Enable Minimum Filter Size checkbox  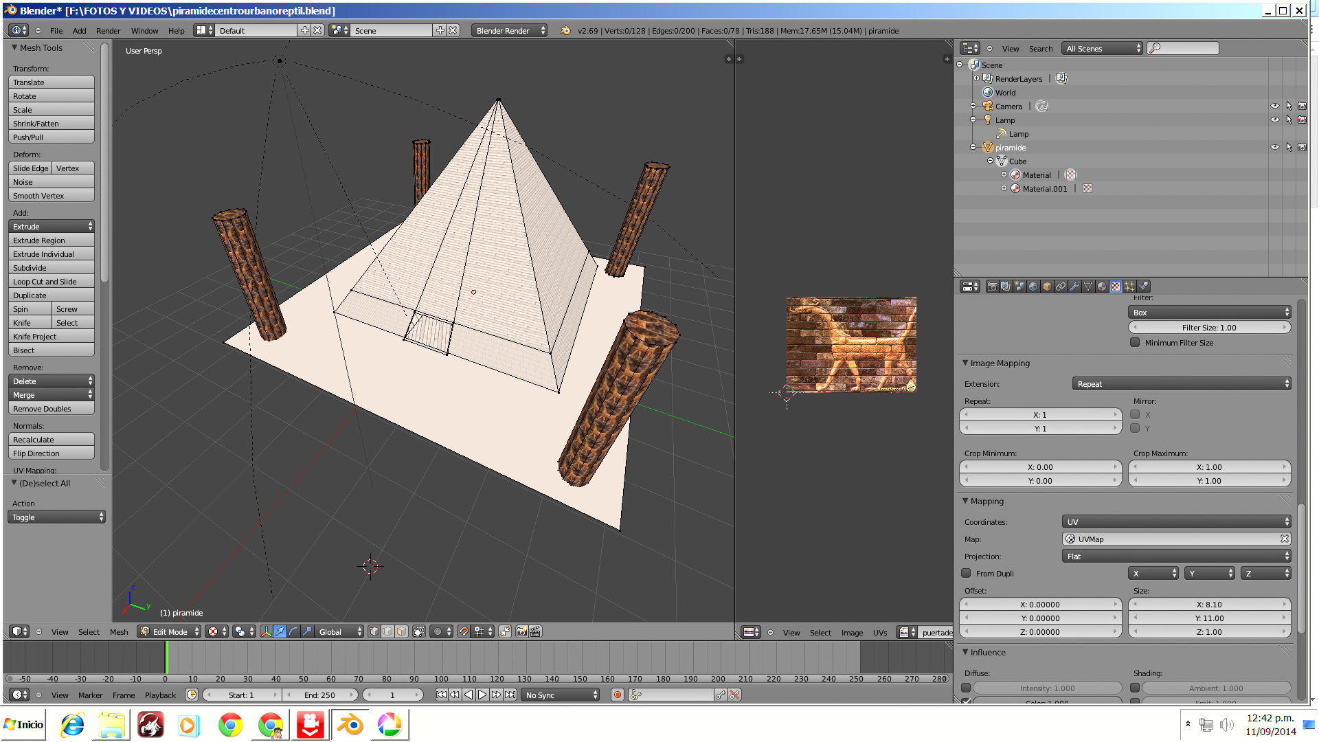(1135, 343)
